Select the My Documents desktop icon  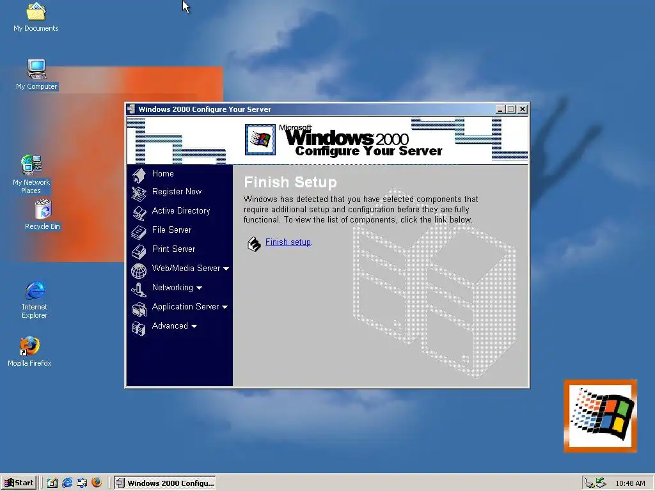coord(36,17)
